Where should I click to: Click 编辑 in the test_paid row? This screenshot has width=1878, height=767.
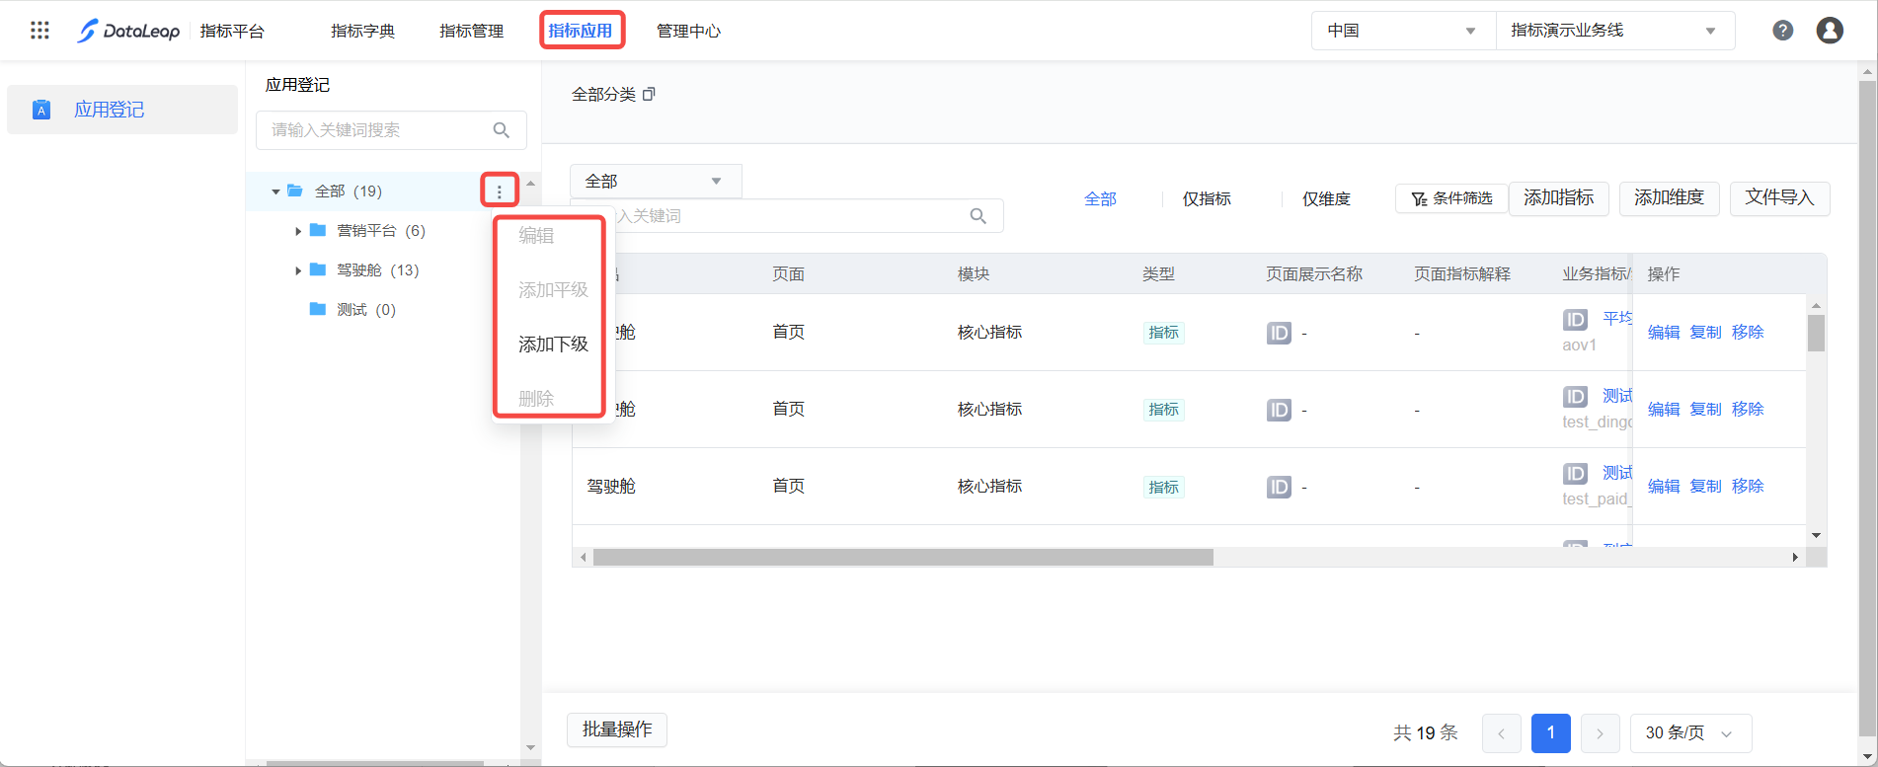click(1664, 487)
